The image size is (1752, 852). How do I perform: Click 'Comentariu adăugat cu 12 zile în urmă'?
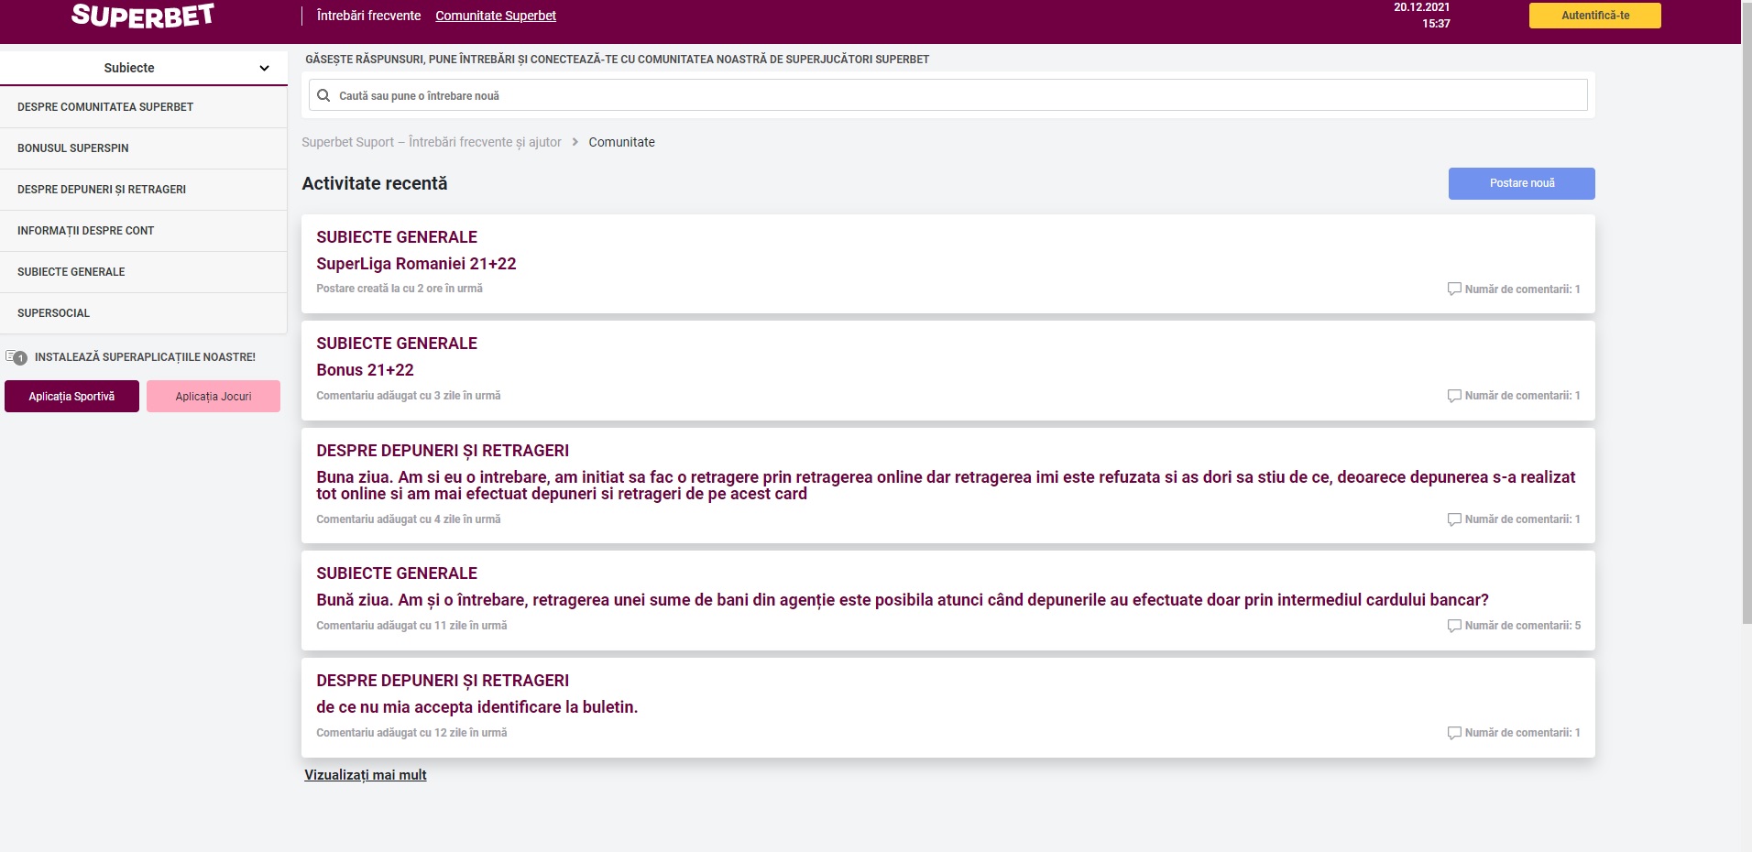tap(411, 733)
